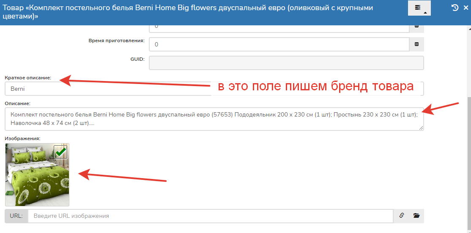The image size is (471, 233).
Task: Open the form sections dropdown in header
Action: click(419, 8)
